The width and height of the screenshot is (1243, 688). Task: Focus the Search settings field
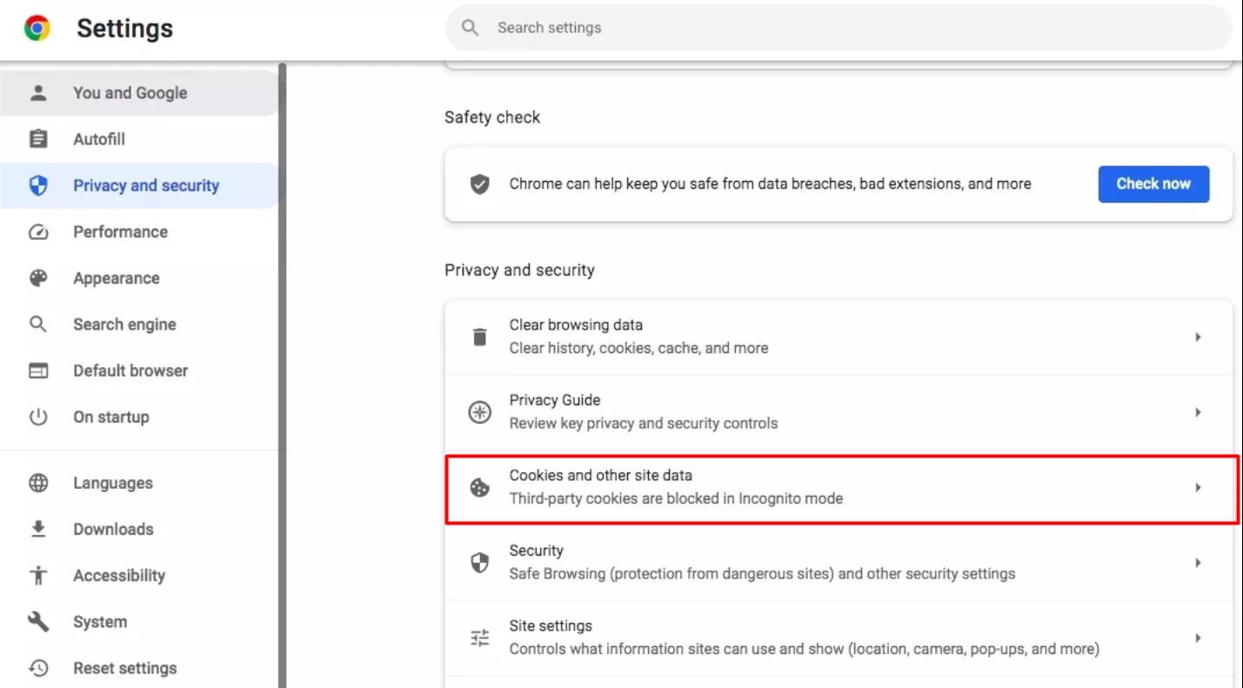click(x=835, y=28)
